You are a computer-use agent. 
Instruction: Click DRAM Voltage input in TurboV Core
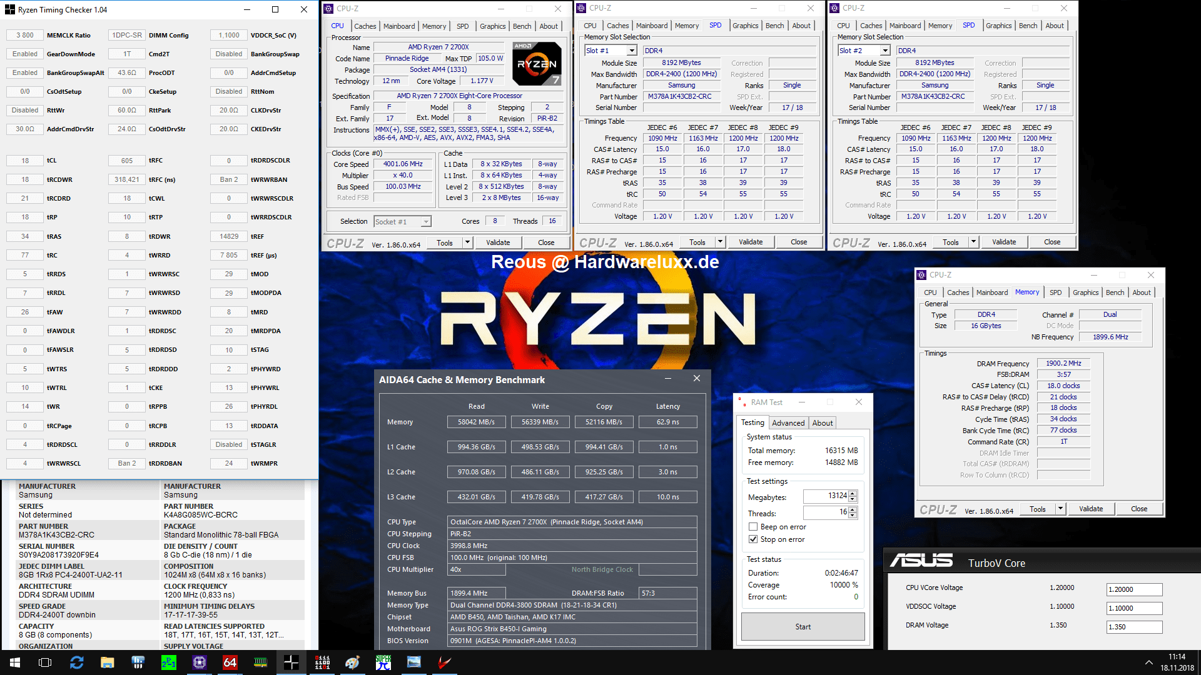(1134, 627)
